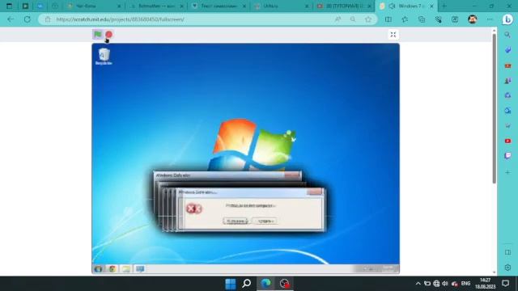The width and height of the screenshot is (518, 291).
Task: Open the blue tag sidebar icon
Action: point(507,50)
